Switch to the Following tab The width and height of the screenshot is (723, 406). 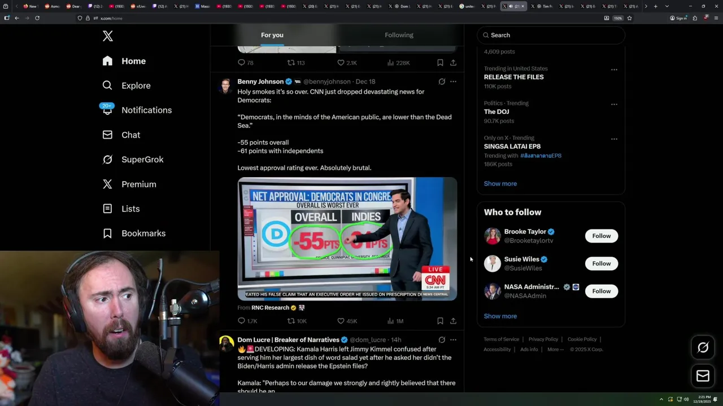point(399,35)
